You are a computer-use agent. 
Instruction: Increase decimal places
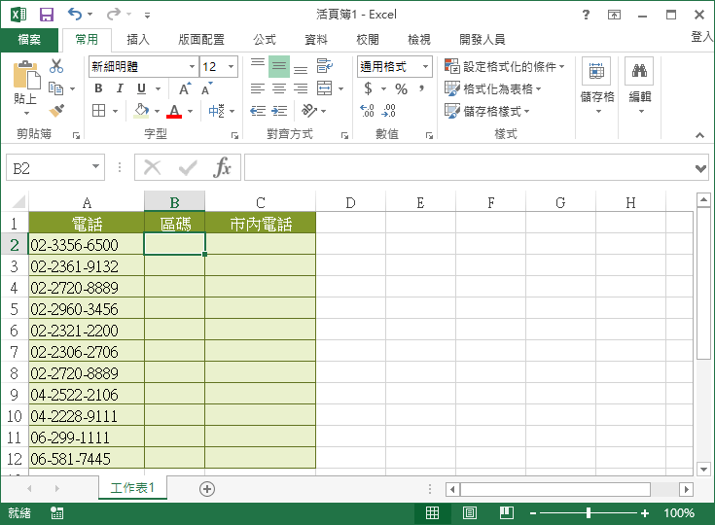click(x=367, y=111)
